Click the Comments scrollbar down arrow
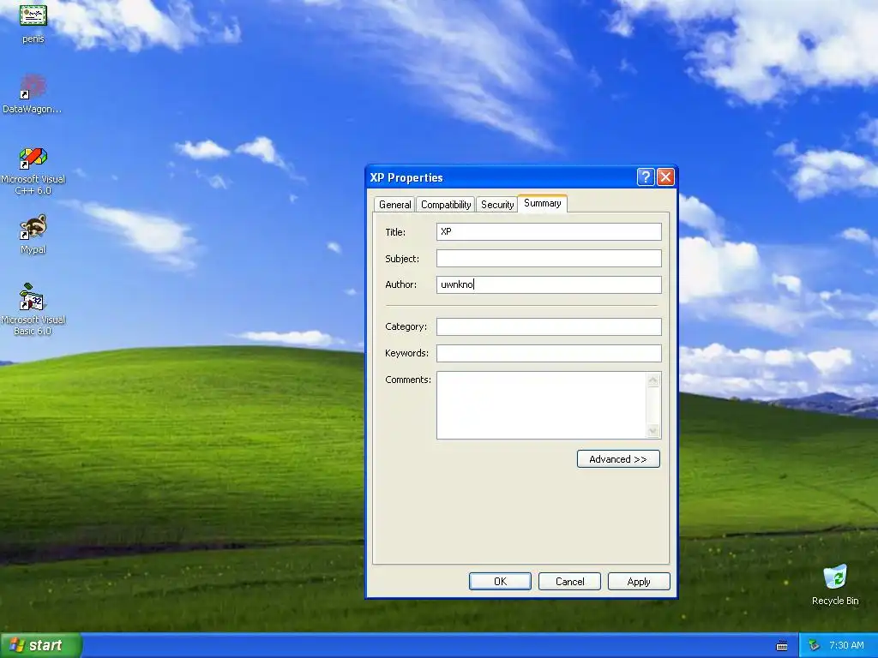The height and width of the screenshot is (658, 878). pos(652,431)
